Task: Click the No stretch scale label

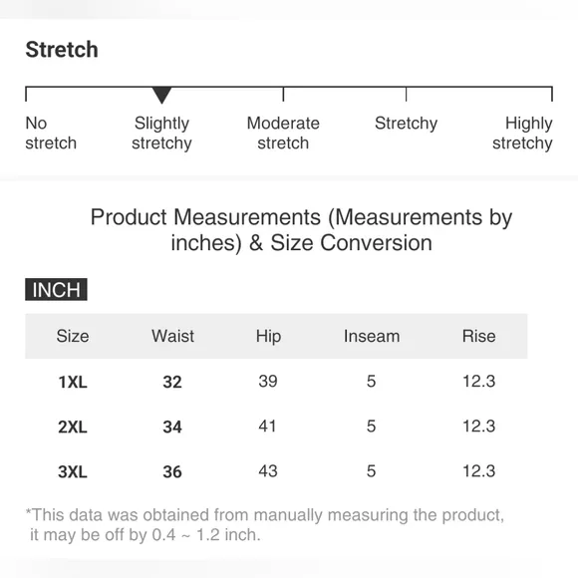Action: tap(51, 134)
